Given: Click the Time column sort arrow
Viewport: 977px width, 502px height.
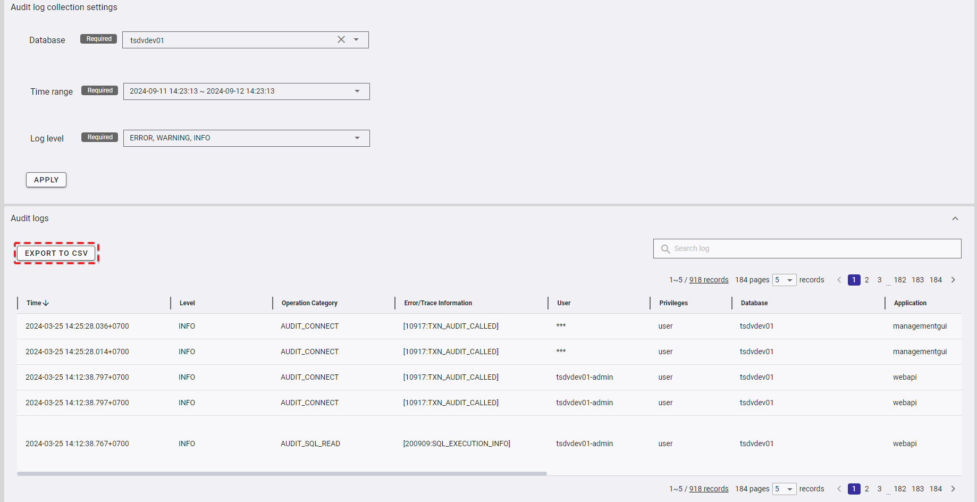Looking at the screenshot, I should (46, 303).
